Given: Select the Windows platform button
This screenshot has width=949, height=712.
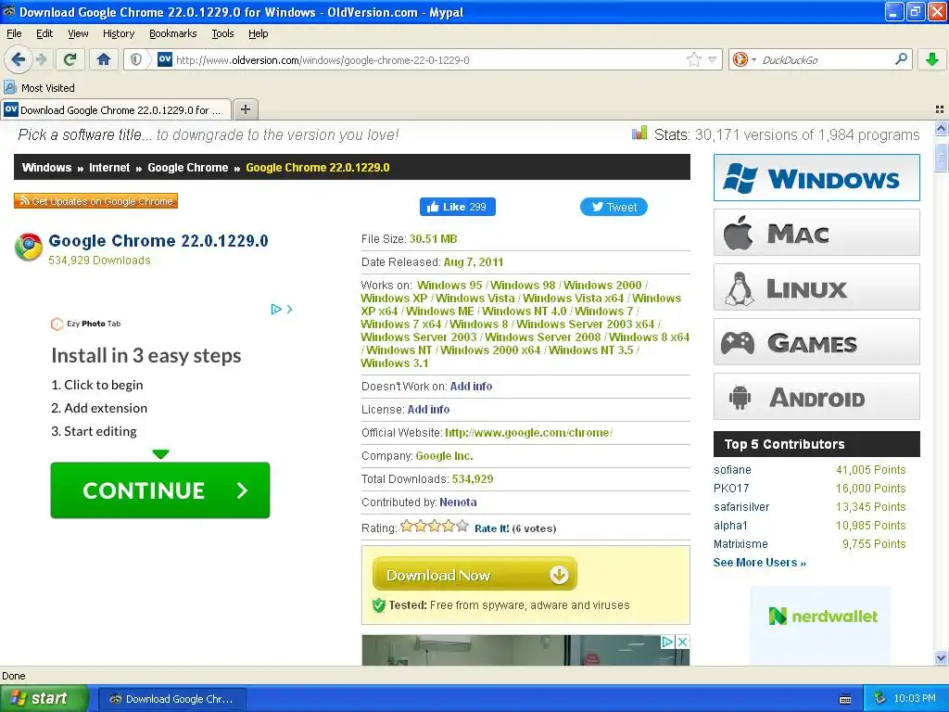Looking at the screenshot, I should [x=816, y=177].
